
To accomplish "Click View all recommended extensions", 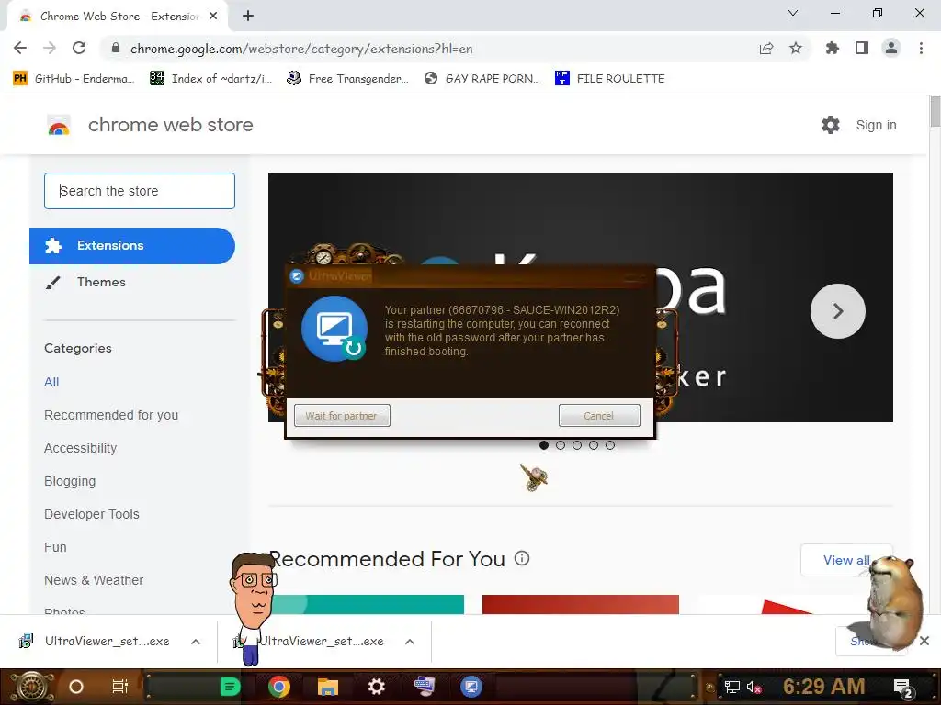I will pos(846,560).
